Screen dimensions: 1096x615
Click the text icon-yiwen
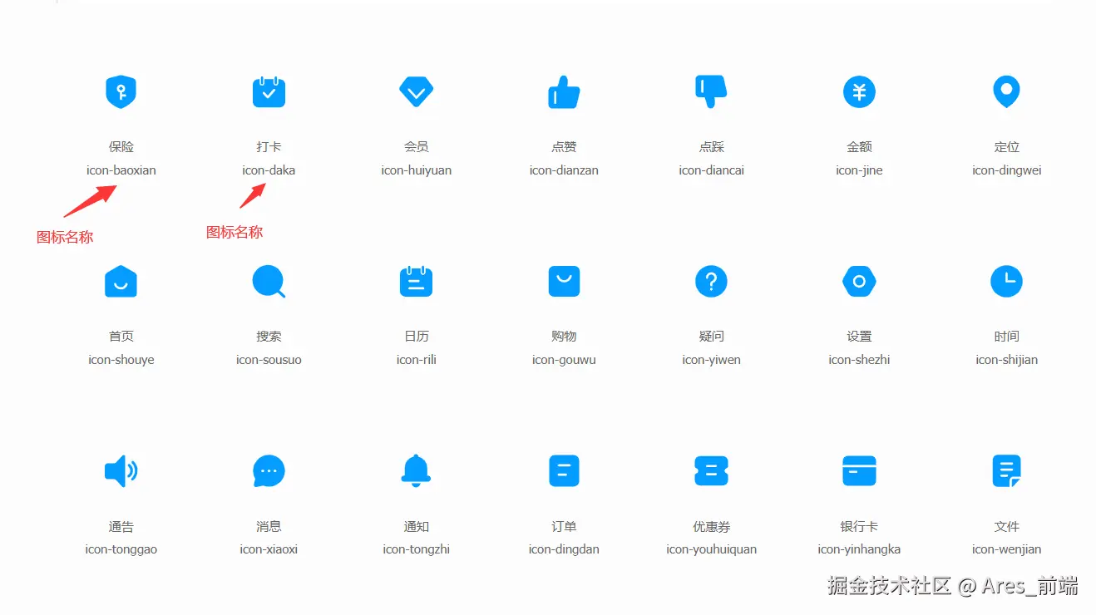click(711, 360)
